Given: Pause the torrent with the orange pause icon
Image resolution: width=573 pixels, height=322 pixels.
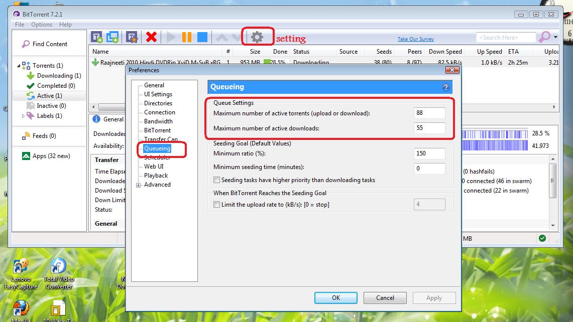Looking at the screenshot, I should coord(186,37).
